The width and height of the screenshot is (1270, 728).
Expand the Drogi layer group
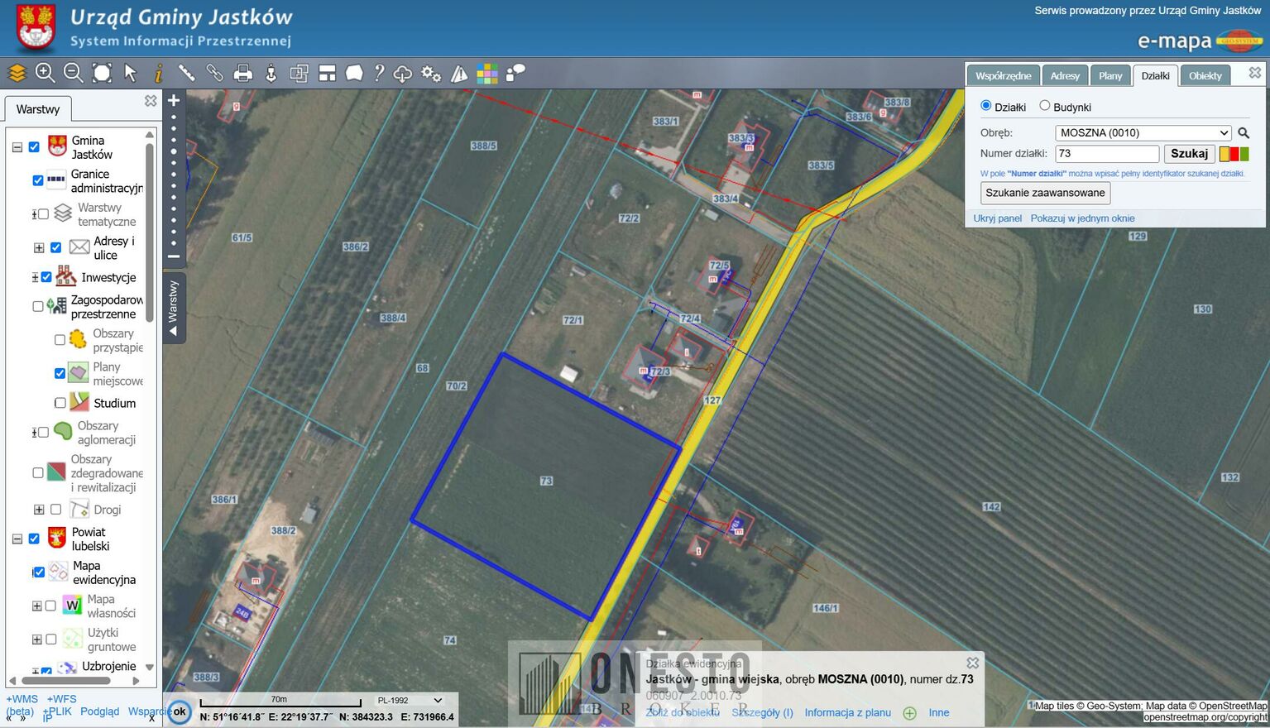click(39, 510)
